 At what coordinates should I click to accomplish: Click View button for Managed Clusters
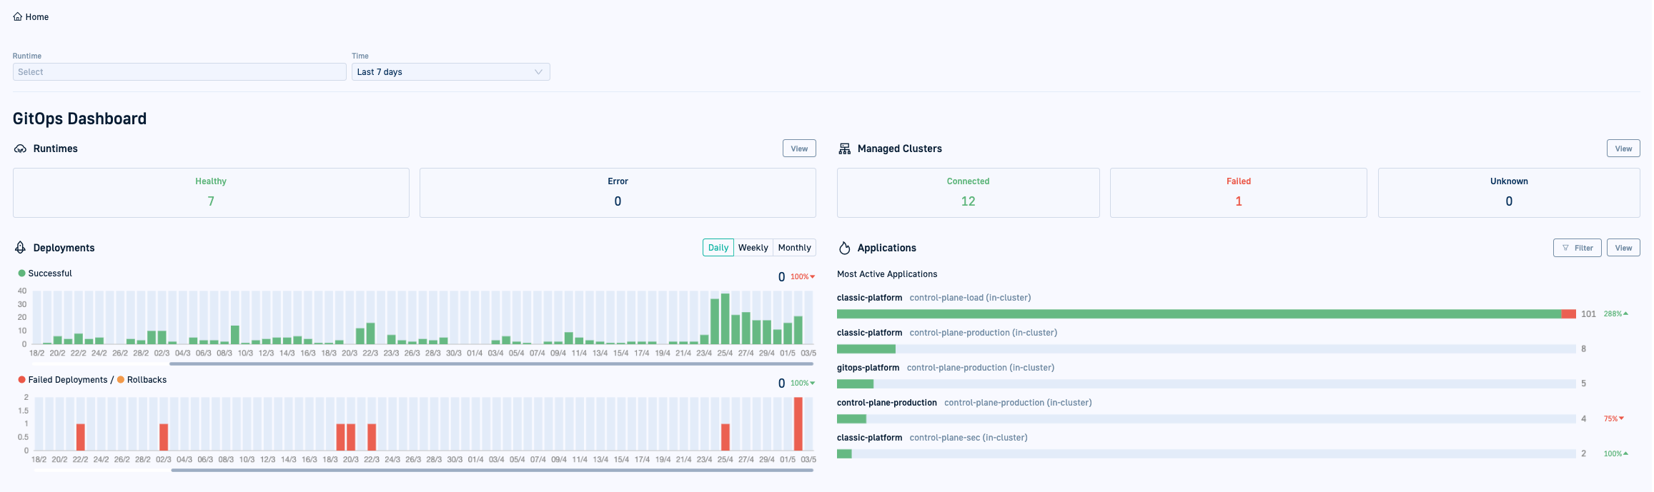[1623, 149]
